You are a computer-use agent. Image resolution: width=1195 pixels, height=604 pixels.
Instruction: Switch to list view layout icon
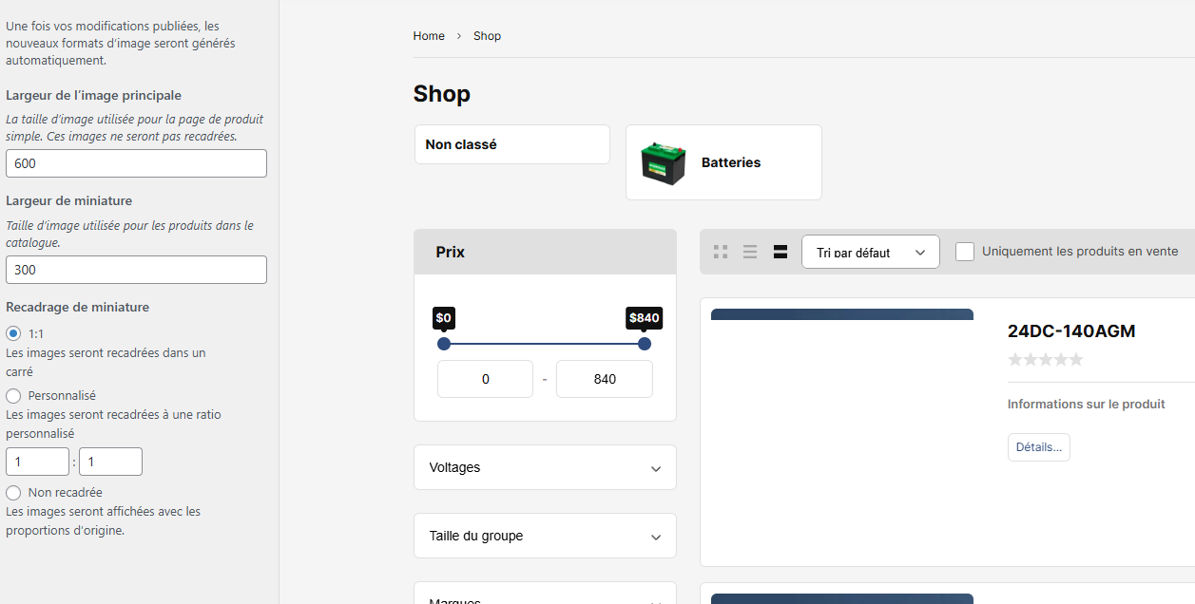[750, 252]
